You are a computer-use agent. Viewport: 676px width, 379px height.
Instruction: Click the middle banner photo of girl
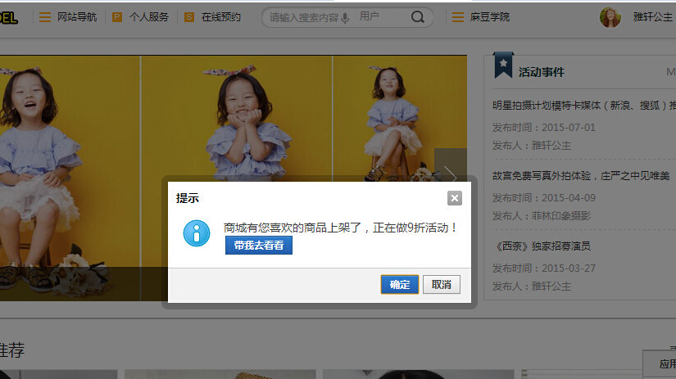pyautogui.click(x=237, y=119)
